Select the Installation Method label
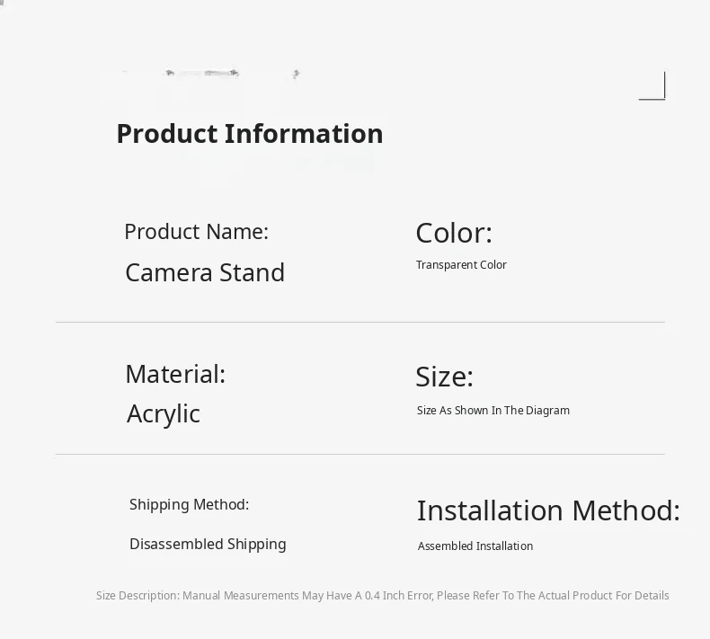This screenshot has width=710, height=639. pyautogui.click(x=548, y=510)
